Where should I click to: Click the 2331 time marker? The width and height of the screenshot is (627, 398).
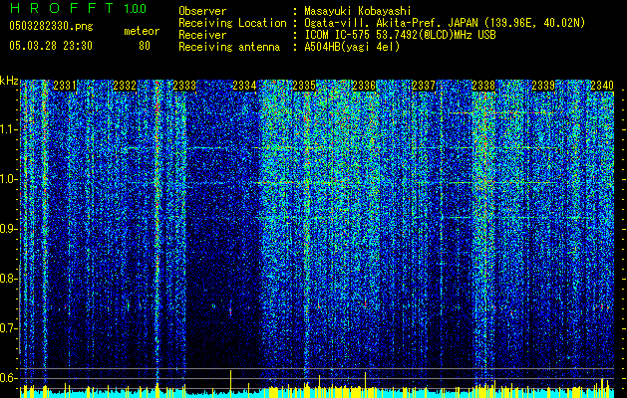tap(65, 86)
